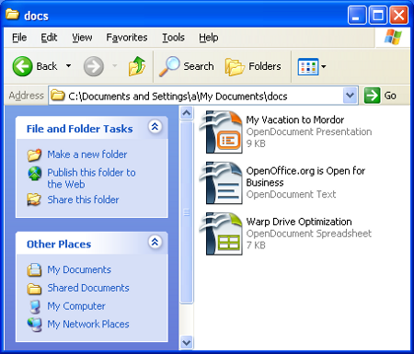This screenshot has width=414, height=354.
Task: Click the Warp Drive Optimization file name
Action: click(x=299, y=222)
